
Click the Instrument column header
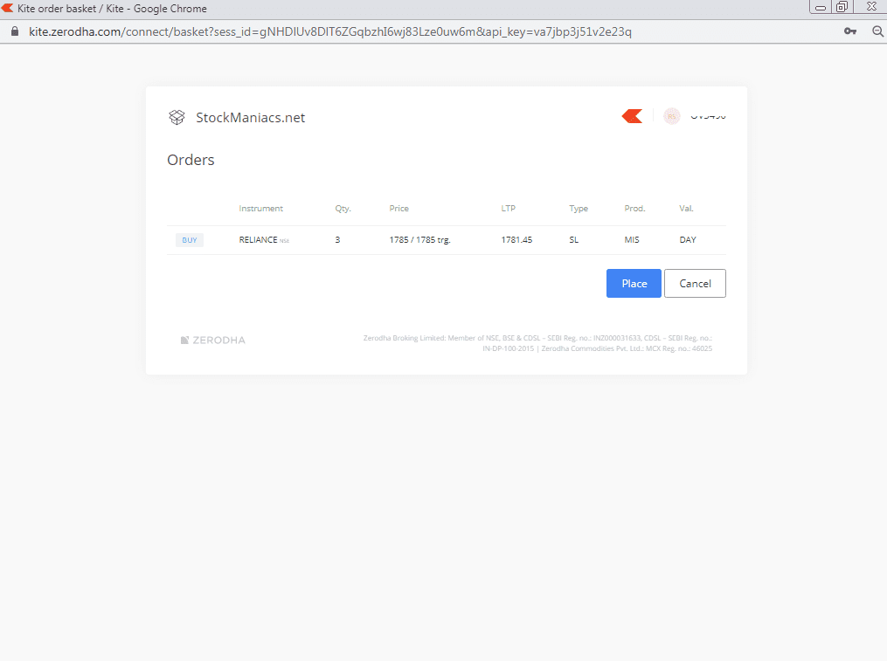pos(260,209)
